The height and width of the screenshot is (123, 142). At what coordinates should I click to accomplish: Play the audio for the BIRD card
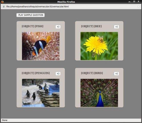[x=116, y=74]
